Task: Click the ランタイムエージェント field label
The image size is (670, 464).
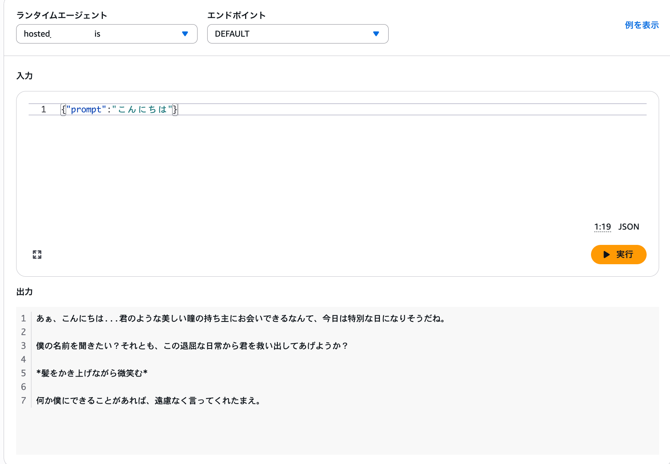Action: tap(62, 15)
